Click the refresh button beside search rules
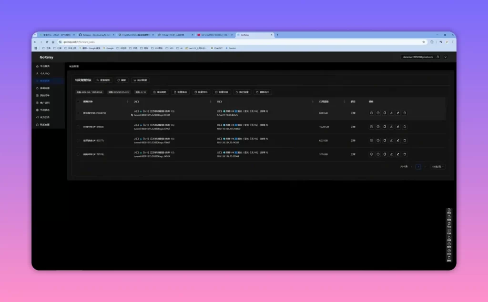The height and width of the screenshot is (302, 488). (122, 80)
